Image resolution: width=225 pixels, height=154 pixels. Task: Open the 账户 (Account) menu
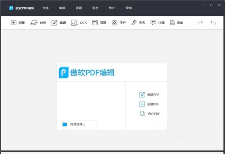[x=112, y=8]
